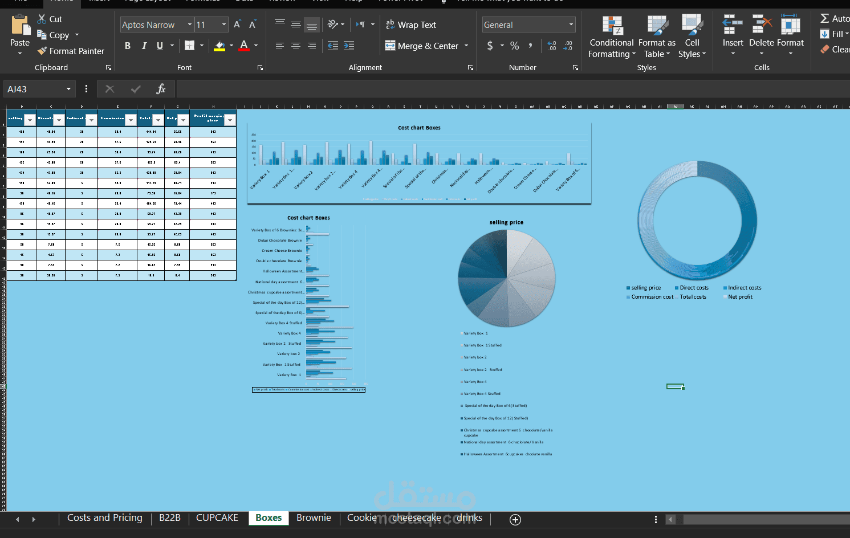Image resolution: width=850 pixels, height=538 pixels.
Task: Show previous sheet tabs arrow
Action: coord(18,519)
